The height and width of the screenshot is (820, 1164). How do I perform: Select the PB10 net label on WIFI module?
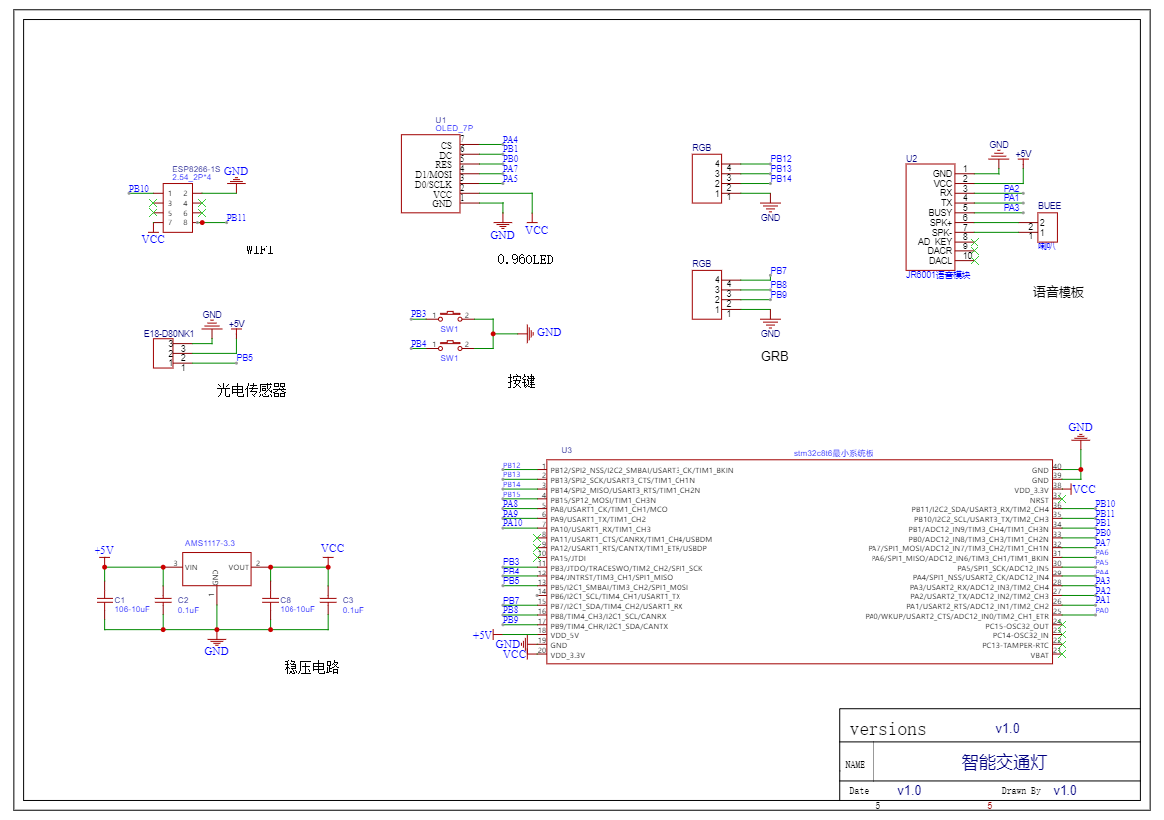139,188
